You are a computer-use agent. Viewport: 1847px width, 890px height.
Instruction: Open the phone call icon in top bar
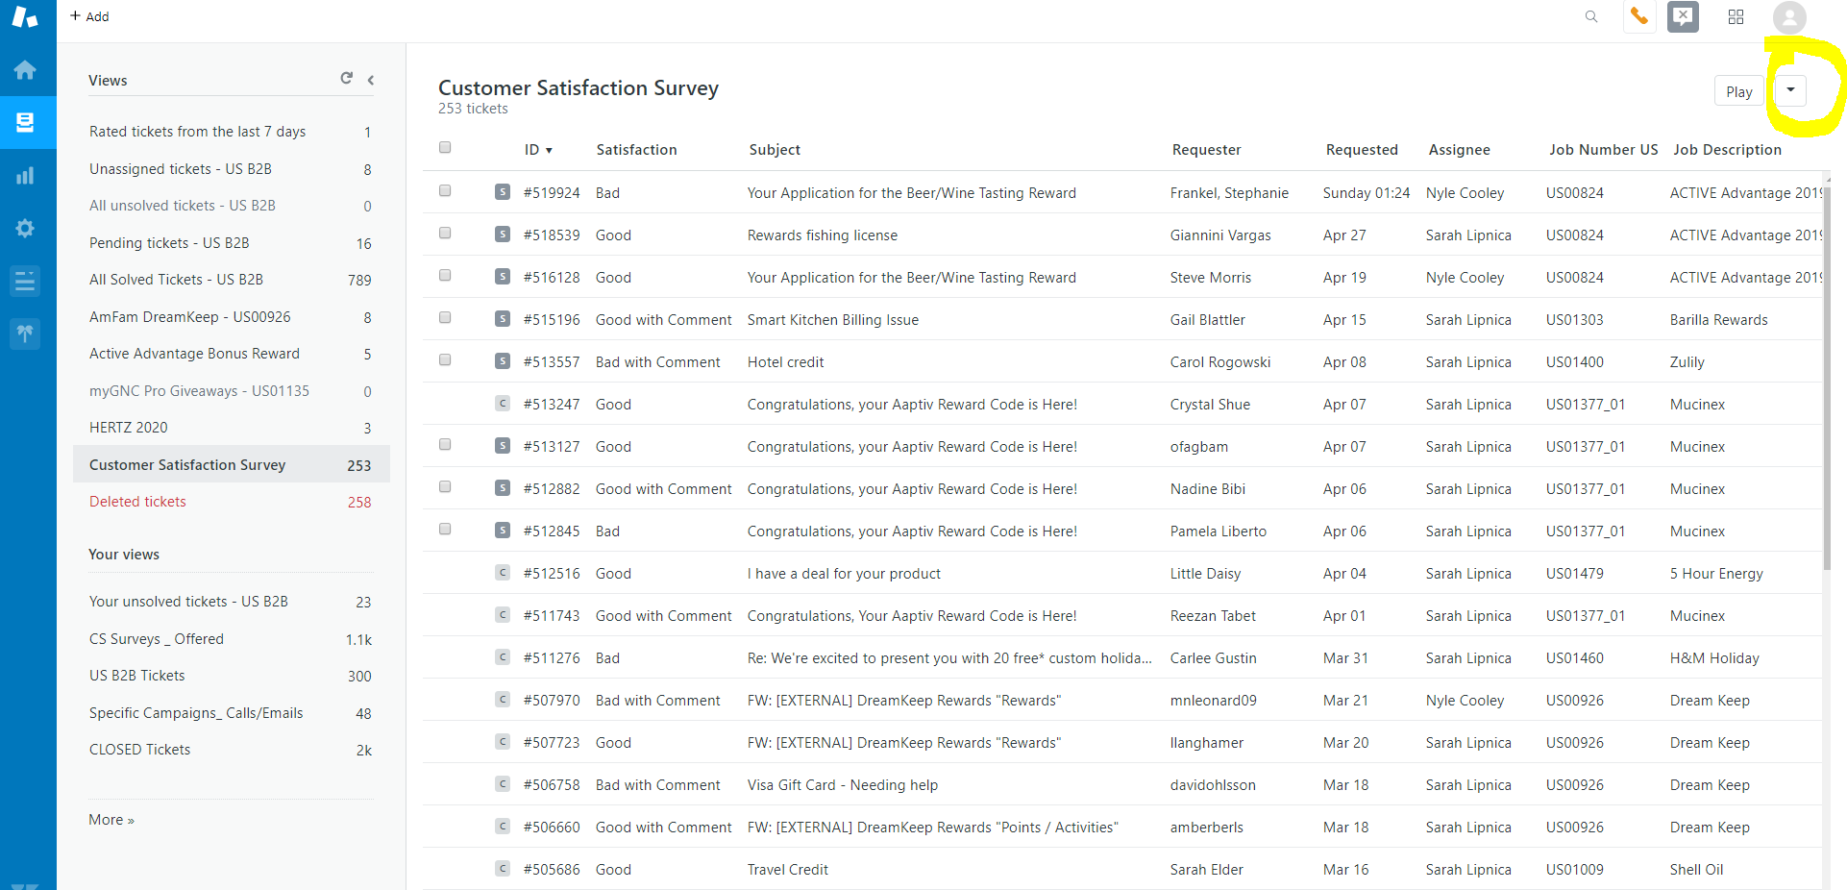point(1639,16)
